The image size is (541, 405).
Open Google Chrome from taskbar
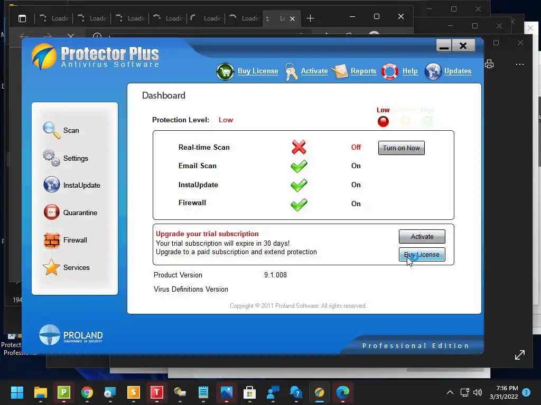tap(87, 392)
